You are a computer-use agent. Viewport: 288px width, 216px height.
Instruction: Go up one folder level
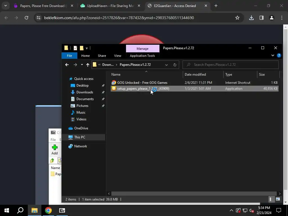click(x=88, y=65)
